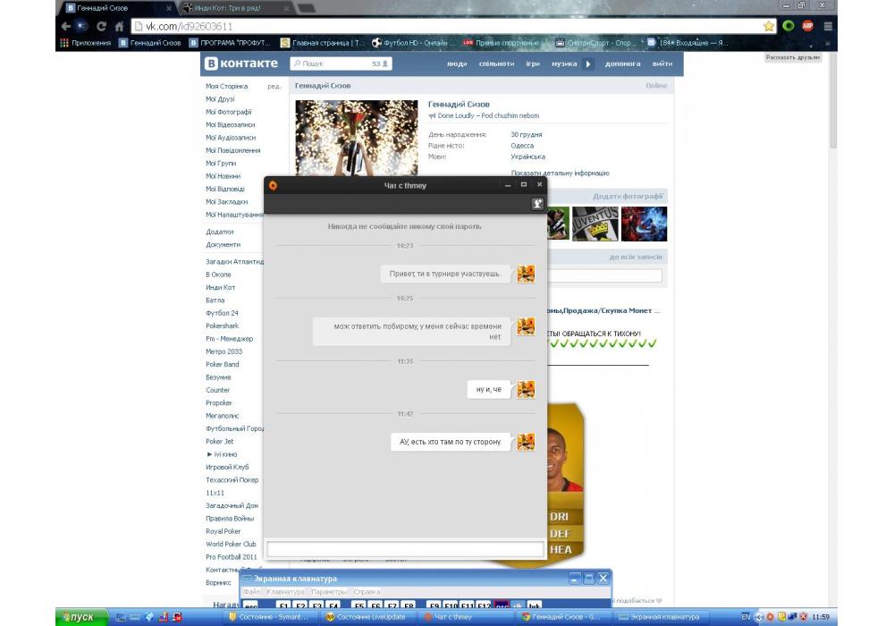
Task: Click the VKontakte logo in header
Action: 241,63
